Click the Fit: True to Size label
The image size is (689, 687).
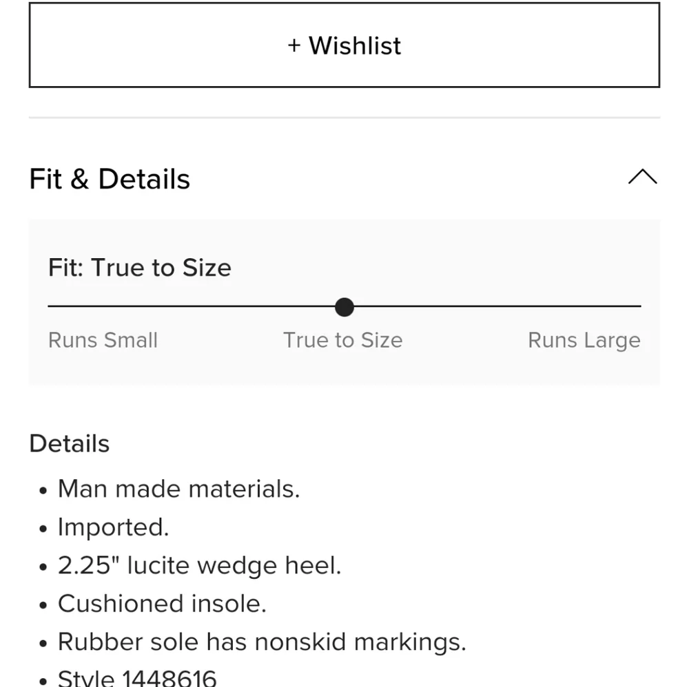coord(139,268)
